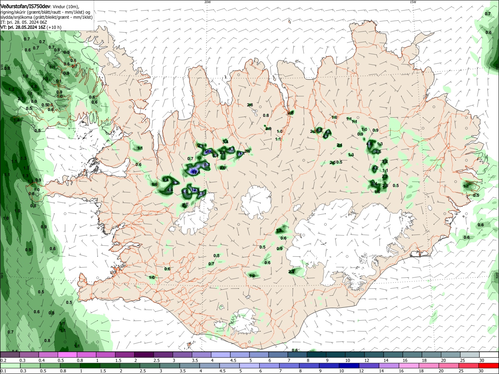Click the 'VT: þri. 28.05.2024 16Z' valid time
Viewport: 499px width, 374px height.
click(23, 28)
